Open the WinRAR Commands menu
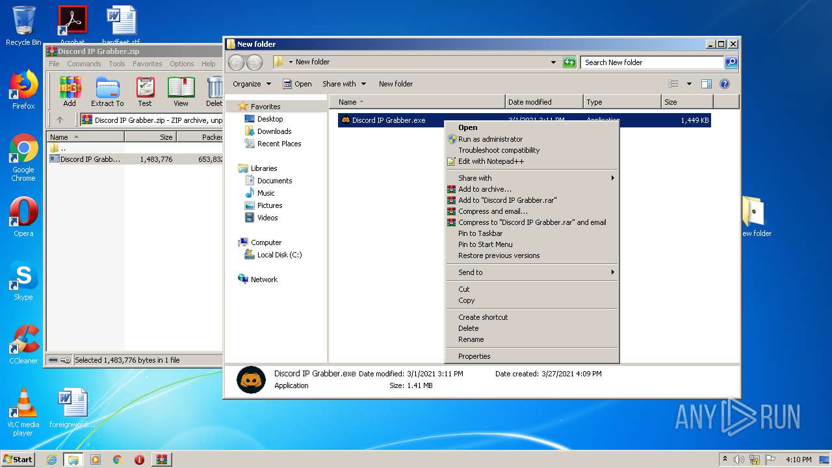This screenshot has height=468, width=832. (x=84, y=64)
